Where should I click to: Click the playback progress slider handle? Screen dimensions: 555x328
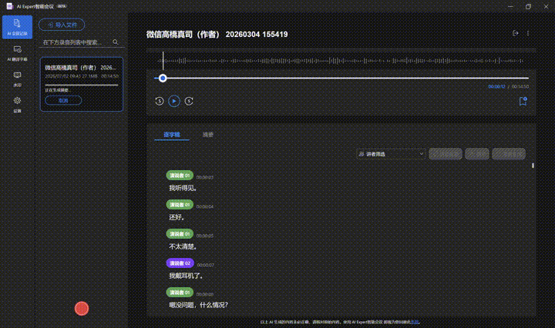pos(163,78)
